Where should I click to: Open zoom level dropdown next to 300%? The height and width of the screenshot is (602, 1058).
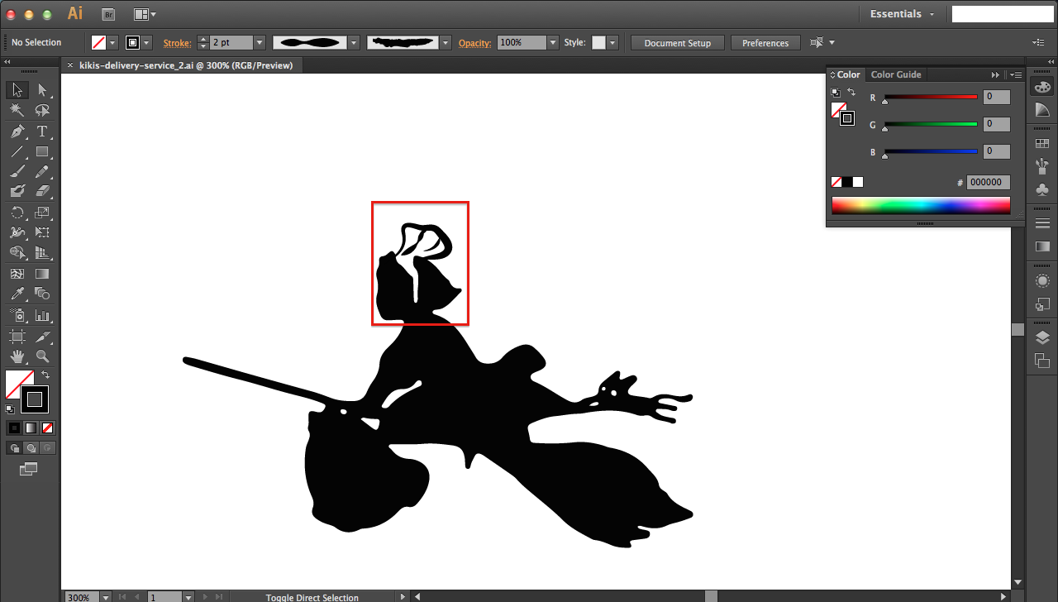(x=105, y=596)
